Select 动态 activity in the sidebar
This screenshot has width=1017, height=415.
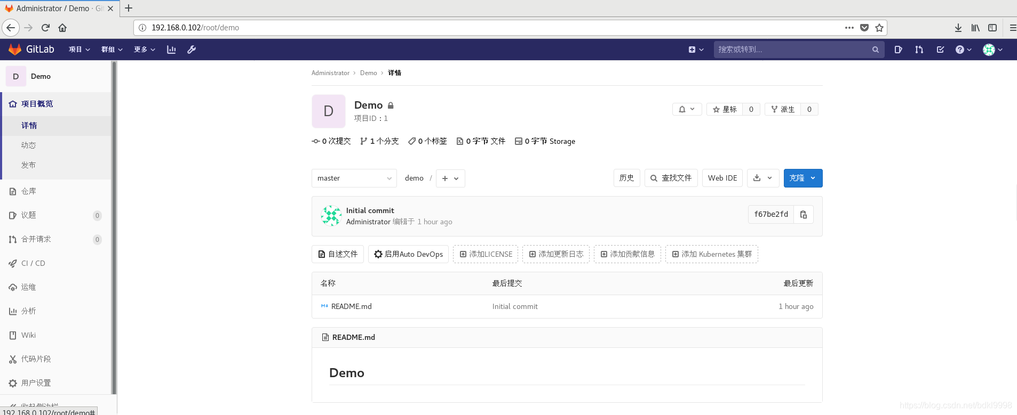57,145
